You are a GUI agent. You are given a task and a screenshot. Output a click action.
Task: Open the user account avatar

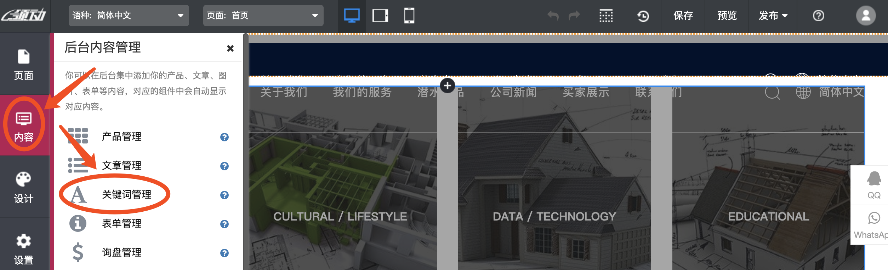coord(866,16)
